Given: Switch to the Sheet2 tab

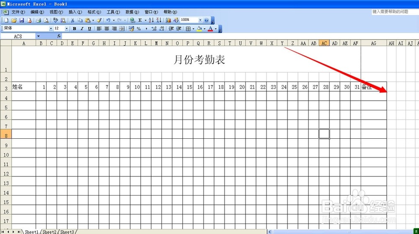Looking at the screenshot, I should pos(49,232).
